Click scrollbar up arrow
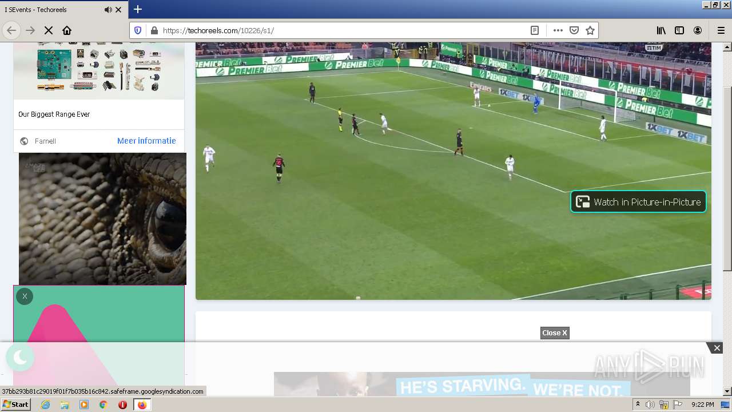Viewport: 732px width, 412px height. 727,46
